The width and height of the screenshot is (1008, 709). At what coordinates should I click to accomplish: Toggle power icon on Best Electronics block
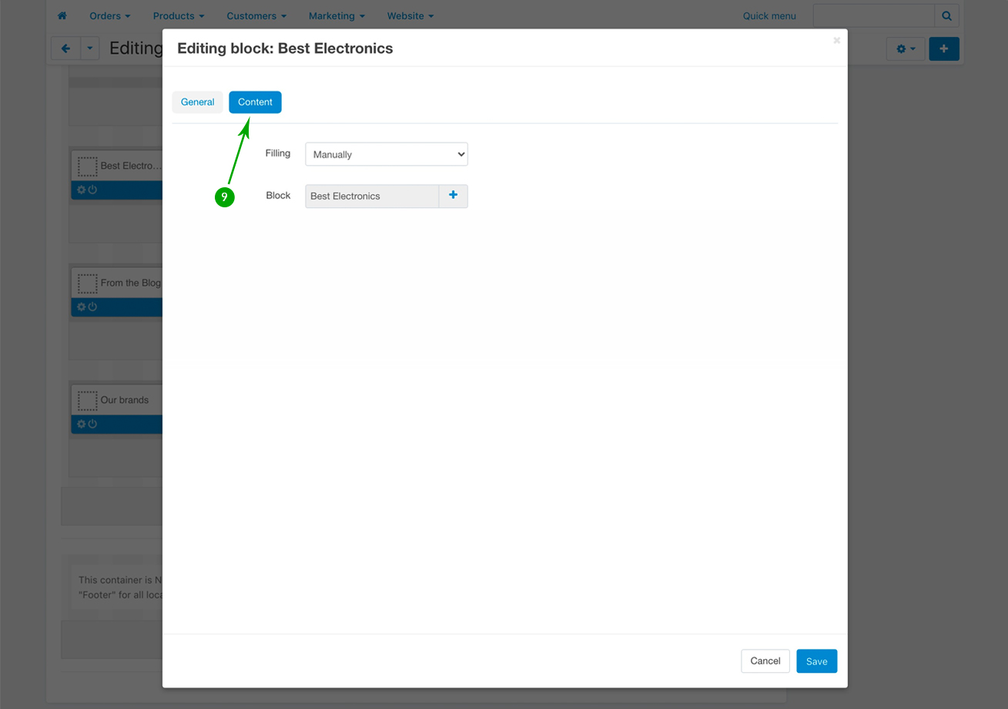point(92,190)
